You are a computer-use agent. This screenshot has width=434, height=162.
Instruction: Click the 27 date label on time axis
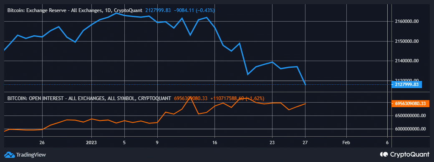(305, 142)
